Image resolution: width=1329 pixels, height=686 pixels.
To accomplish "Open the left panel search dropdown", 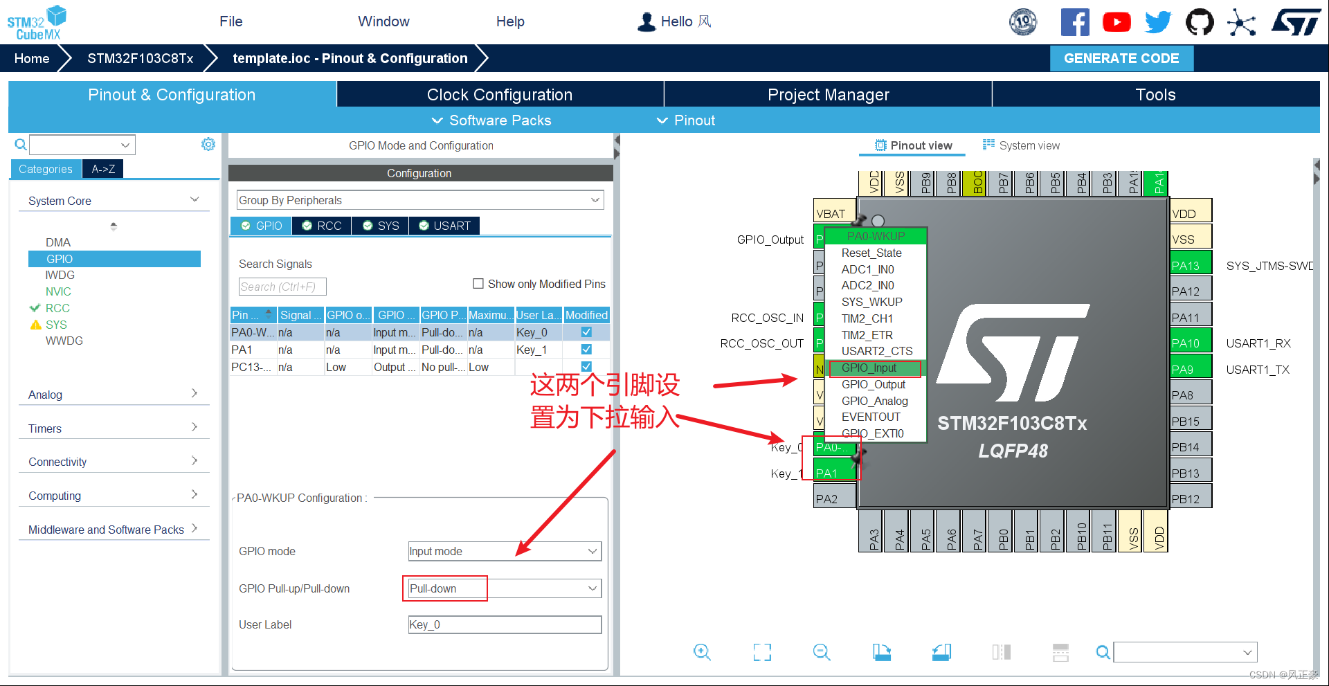I will click(x=125, y=145).
